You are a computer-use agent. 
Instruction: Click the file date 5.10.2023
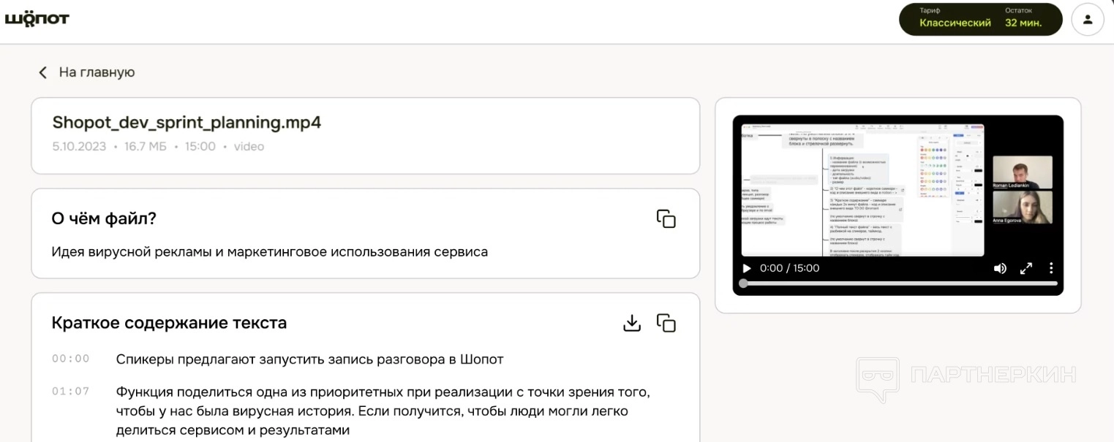tap(80, 147)
